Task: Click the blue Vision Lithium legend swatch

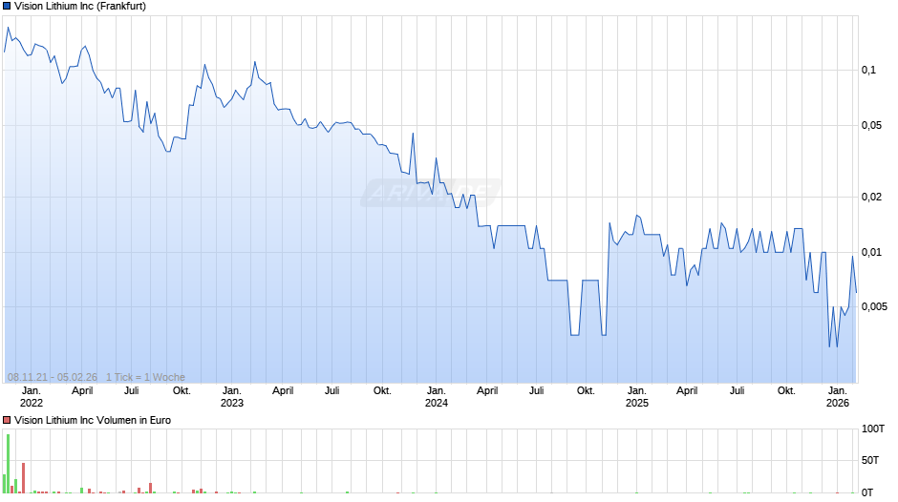Action: point(7,7)
